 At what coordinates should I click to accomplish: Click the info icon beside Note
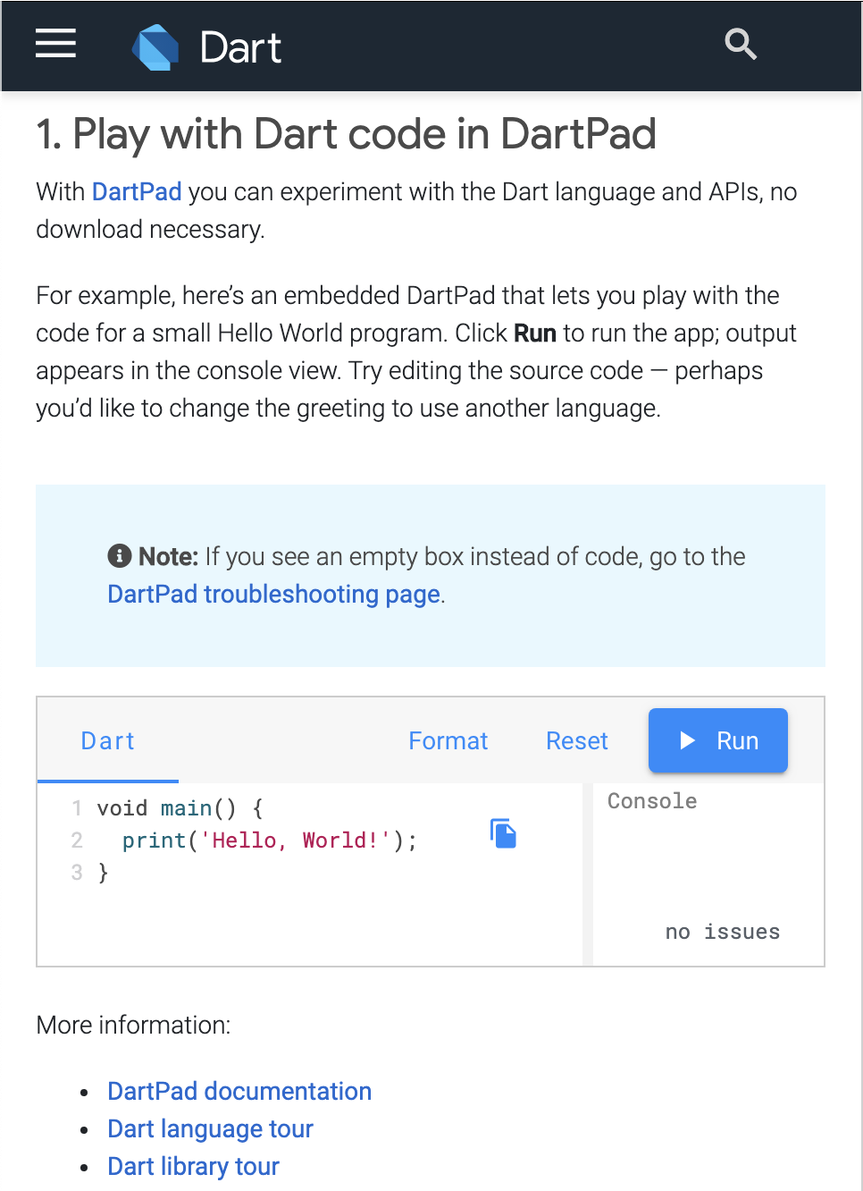click(120, 556)
